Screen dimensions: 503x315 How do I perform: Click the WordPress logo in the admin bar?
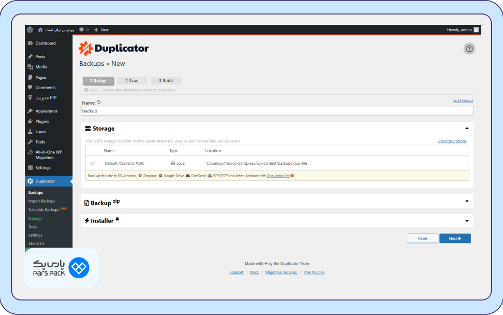tap(29, 30)
